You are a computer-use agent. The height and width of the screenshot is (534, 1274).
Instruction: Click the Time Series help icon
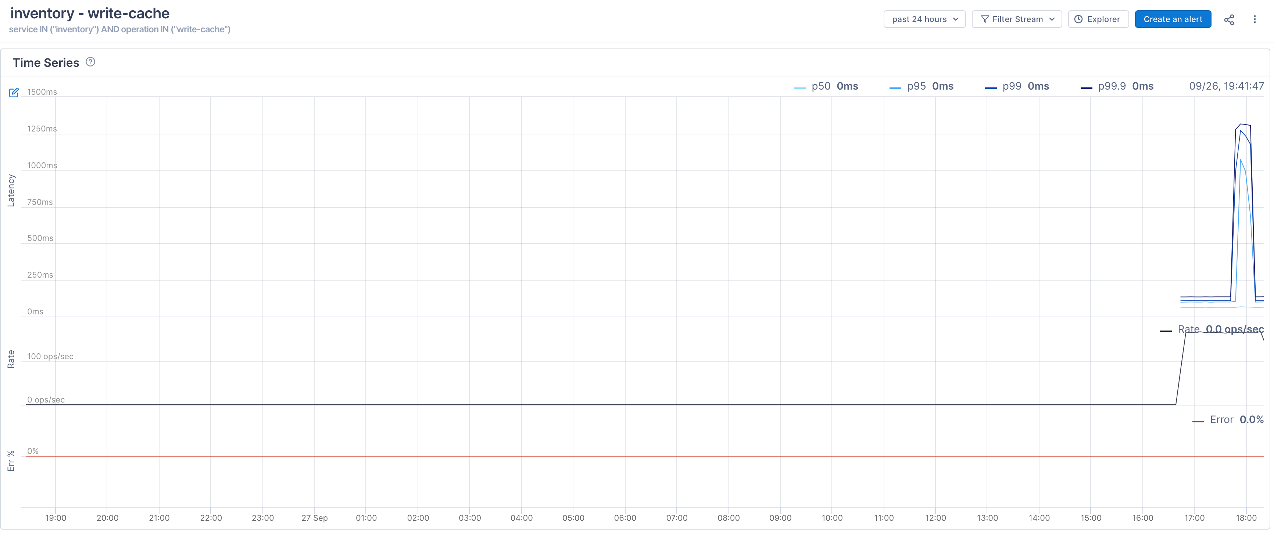[90, 62]
